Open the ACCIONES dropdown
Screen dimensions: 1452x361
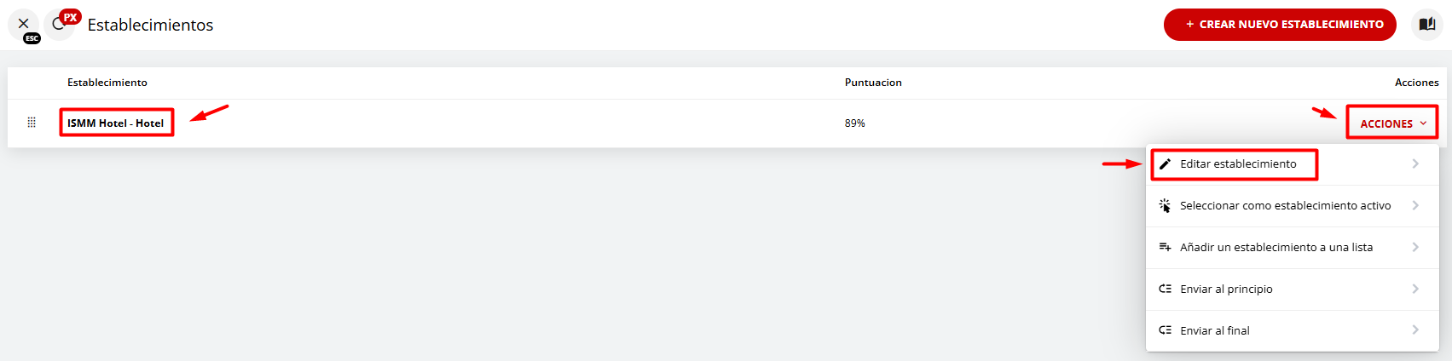(x=1392, y=123)
